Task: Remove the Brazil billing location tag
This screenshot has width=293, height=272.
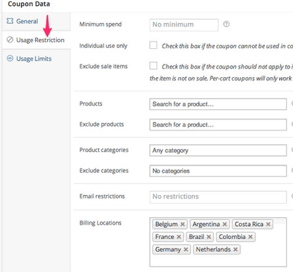Action: [209, 237]
